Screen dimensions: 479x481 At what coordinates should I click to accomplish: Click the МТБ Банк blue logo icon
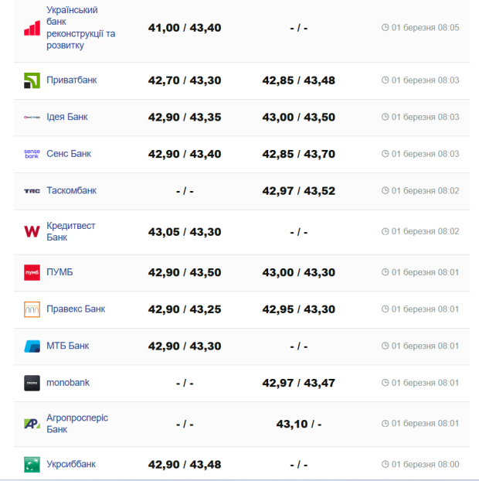(32, 346)
